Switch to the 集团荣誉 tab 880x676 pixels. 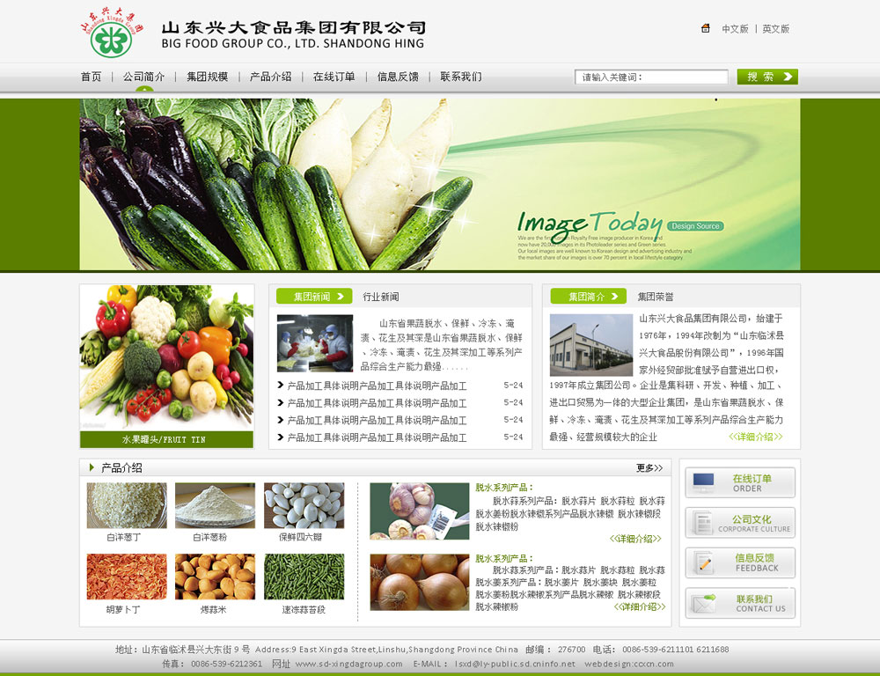656,297
